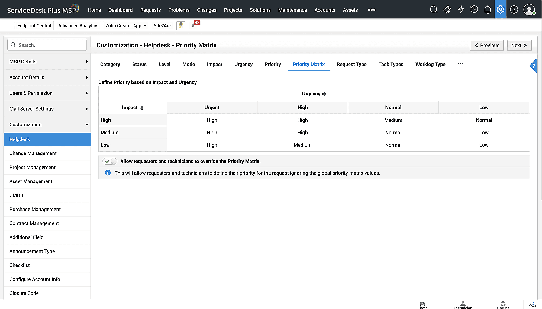Click the highlighted settings gear icon

tap(501, 9)
